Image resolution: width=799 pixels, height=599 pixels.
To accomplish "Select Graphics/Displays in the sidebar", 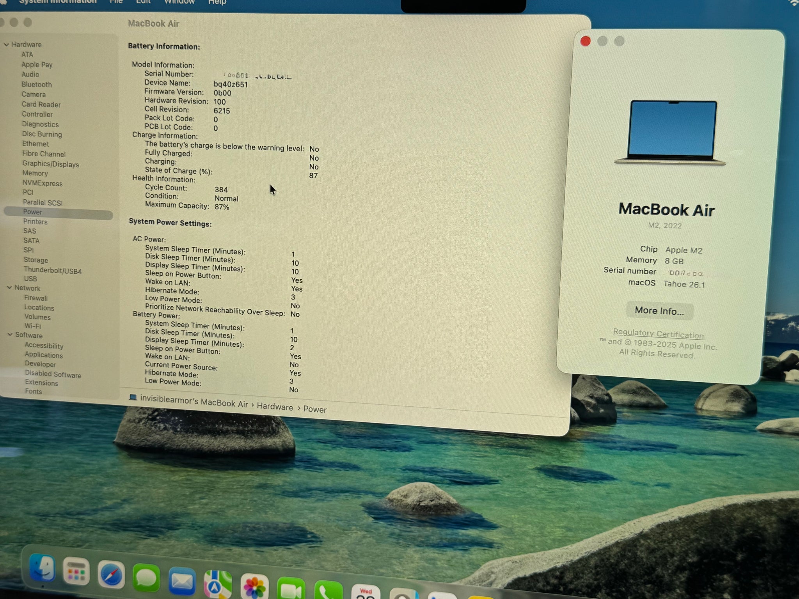I will point(51,164).
